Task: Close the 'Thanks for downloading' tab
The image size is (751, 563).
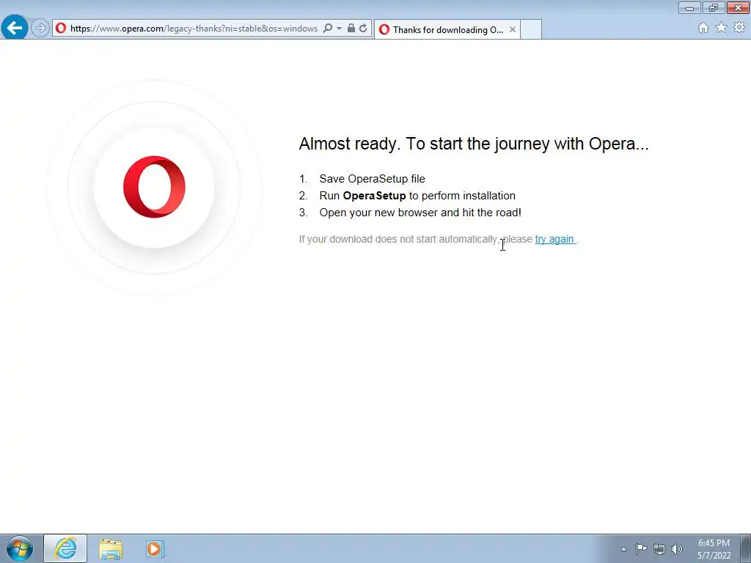Action: click(x=513, y=29)
